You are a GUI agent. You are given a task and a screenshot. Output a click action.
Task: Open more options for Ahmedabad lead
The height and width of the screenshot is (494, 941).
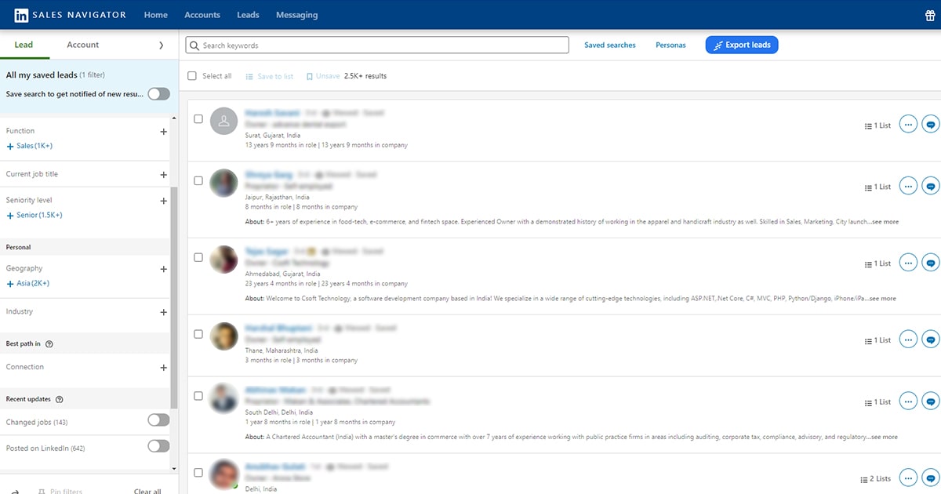(x=908, y=263)
